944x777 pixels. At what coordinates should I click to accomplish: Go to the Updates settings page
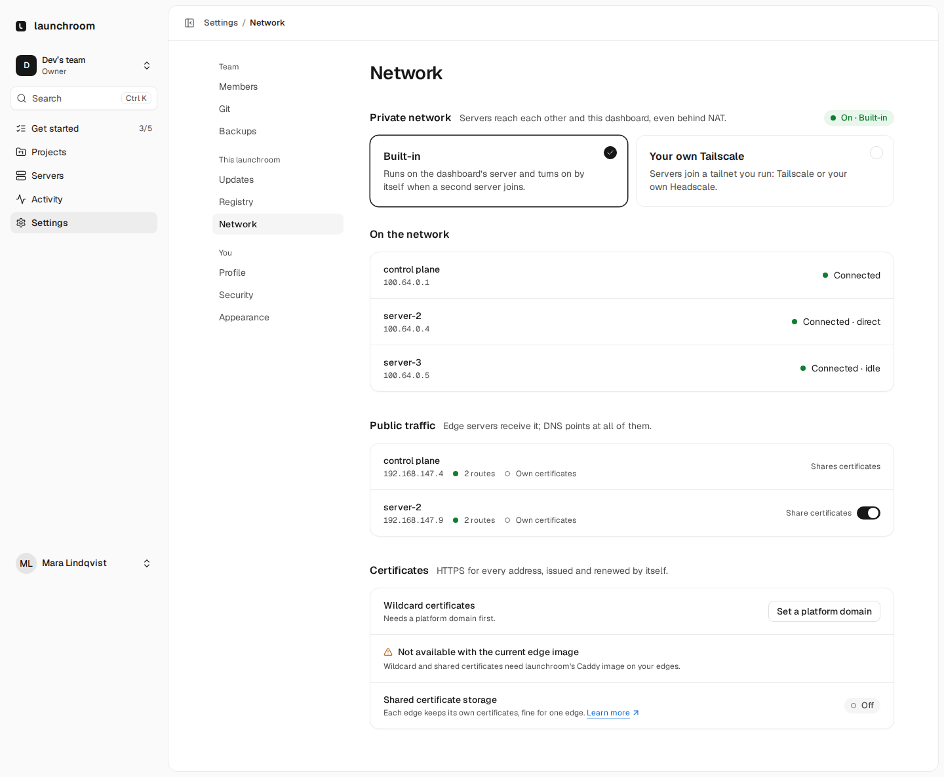[x=278, y=180]
